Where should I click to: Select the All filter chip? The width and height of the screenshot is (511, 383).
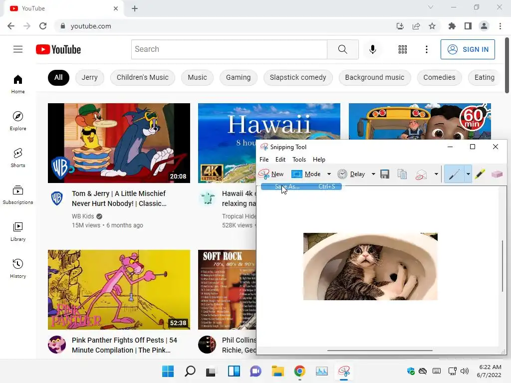[x=58, y=77]
